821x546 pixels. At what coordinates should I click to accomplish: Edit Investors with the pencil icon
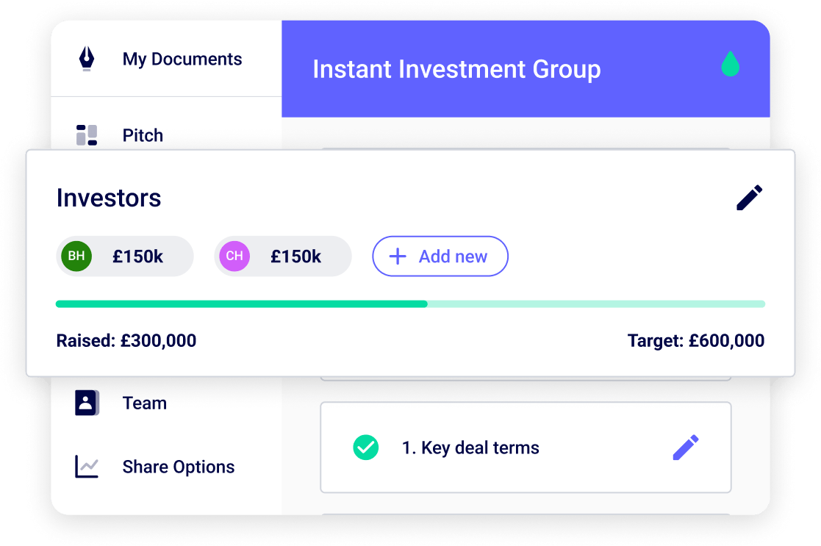749,198
